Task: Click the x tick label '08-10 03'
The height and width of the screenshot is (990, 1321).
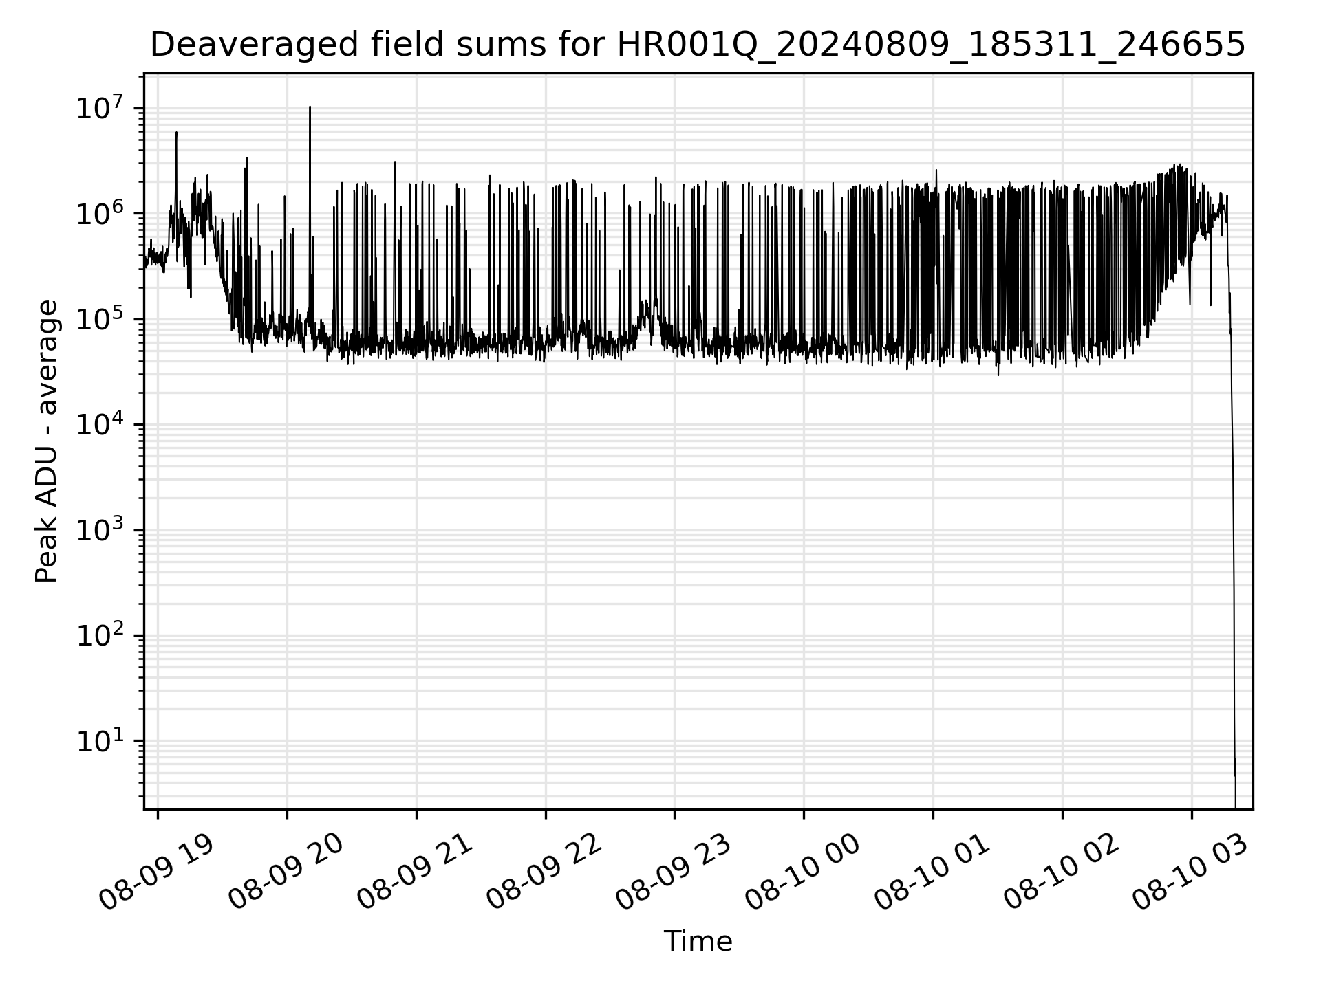Action: (1192, 873)
